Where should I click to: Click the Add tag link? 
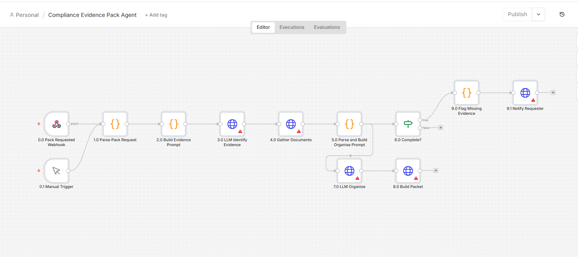(x=156, y=15)
